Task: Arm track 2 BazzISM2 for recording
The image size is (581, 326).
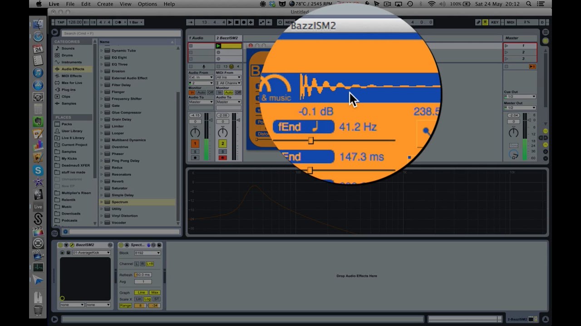Action: point(222,158)
